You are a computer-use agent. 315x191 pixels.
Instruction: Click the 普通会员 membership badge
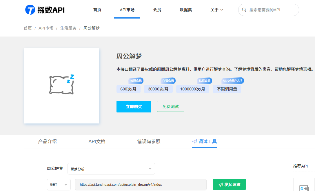136,81
